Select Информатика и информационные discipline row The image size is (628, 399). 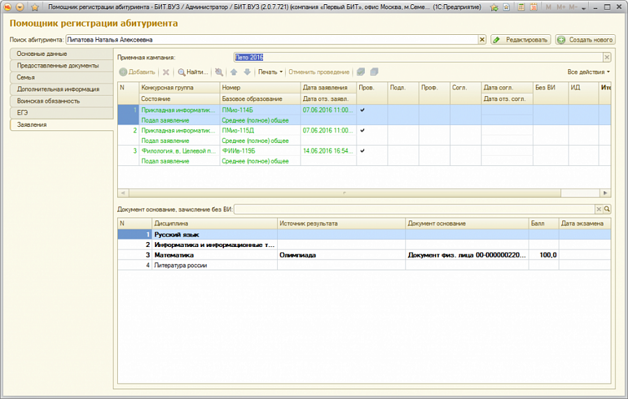364,245
